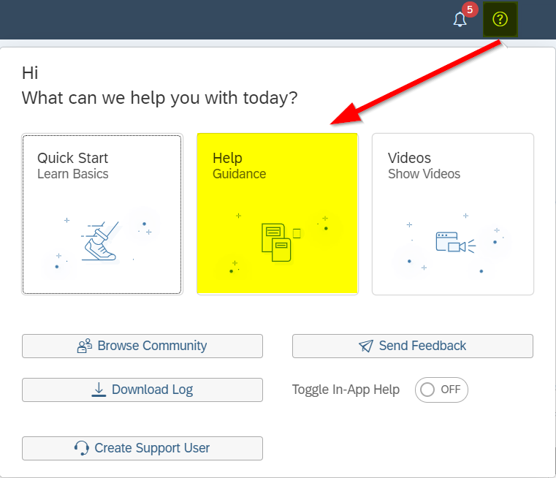The height and width of the screenshot is (478, 556).
Task: Click the Download Log button
Action: [x=142, y=390]
